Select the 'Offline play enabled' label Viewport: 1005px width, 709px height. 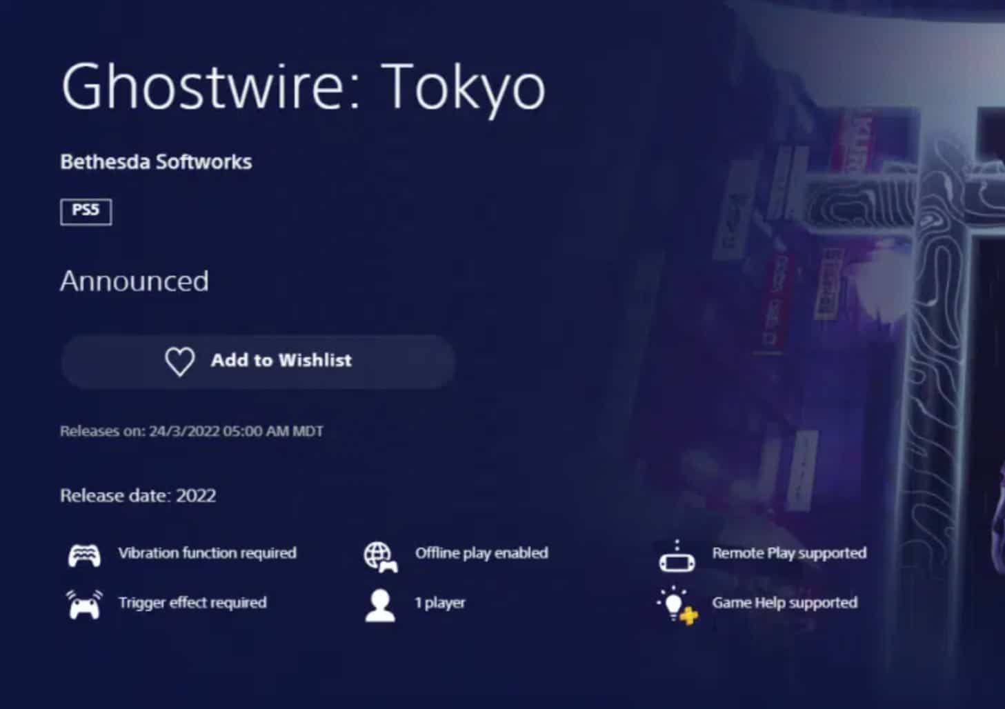tap(481, 553)
